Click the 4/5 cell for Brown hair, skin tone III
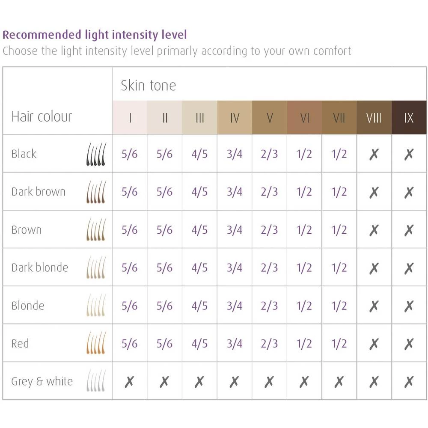428x428 pixels. tap(199, 230)
